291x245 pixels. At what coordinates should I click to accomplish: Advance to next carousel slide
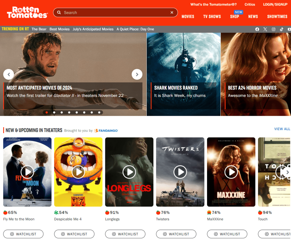(137, 74)
